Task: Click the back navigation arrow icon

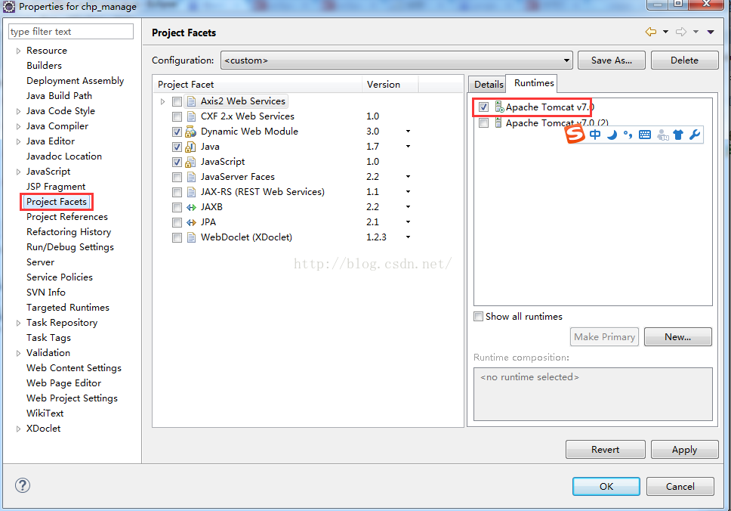Action: pos(651,32)
